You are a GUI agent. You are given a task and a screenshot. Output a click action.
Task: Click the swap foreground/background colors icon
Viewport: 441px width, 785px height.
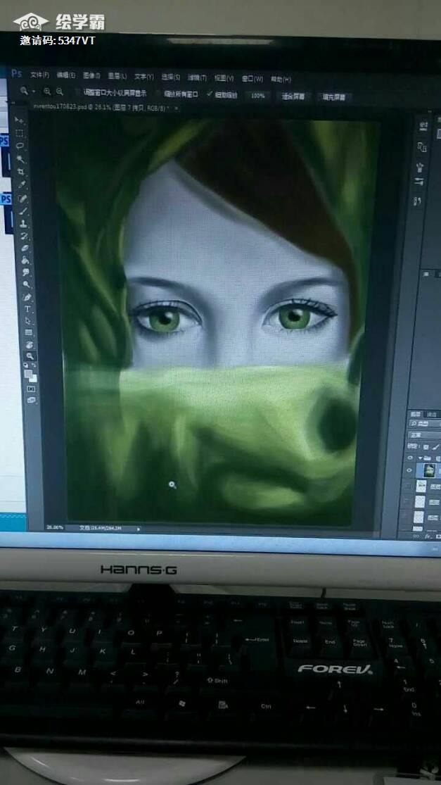pyautogui.click(x=34, y=365)
